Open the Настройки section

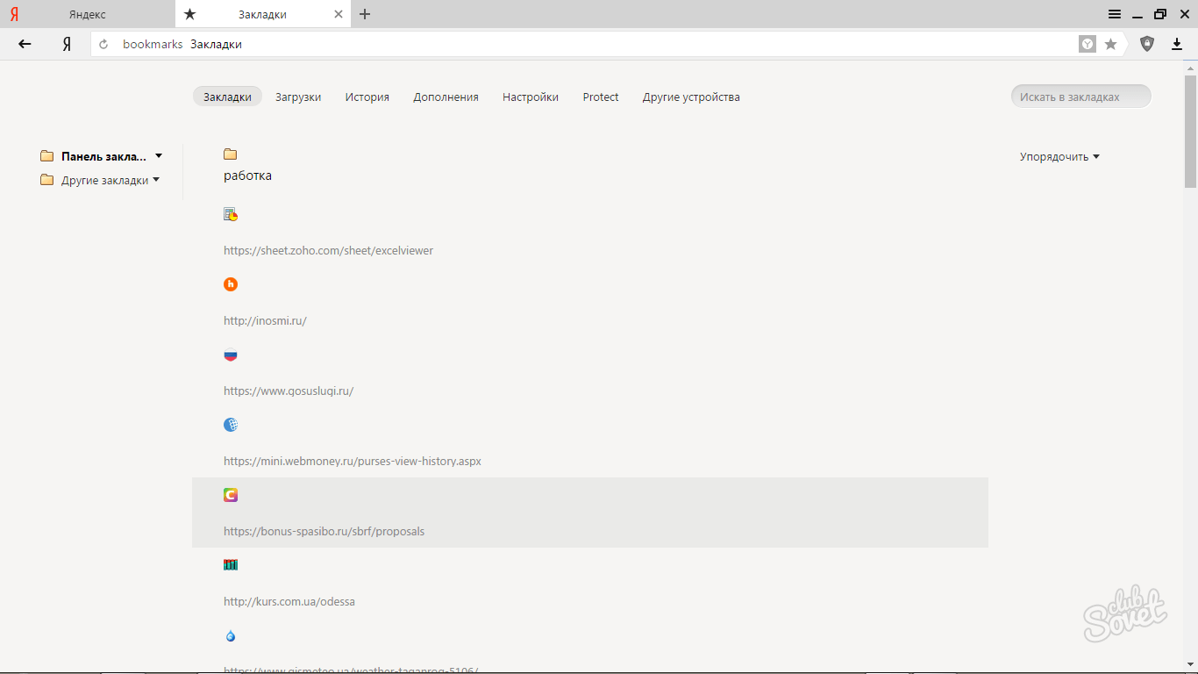(x=530, y=97)
